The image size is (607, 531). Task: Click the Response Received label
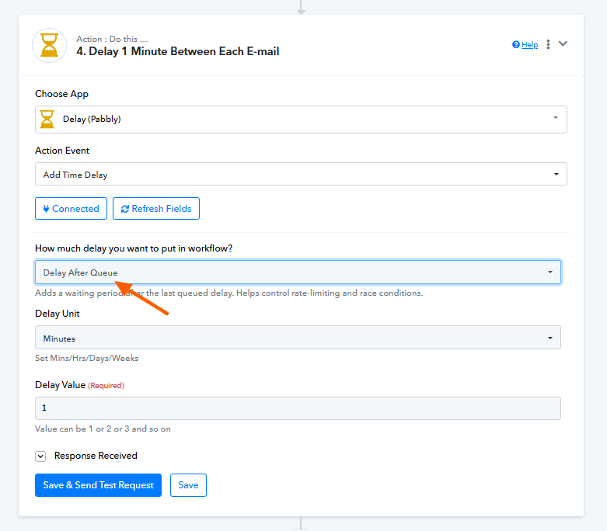(96, 456)
